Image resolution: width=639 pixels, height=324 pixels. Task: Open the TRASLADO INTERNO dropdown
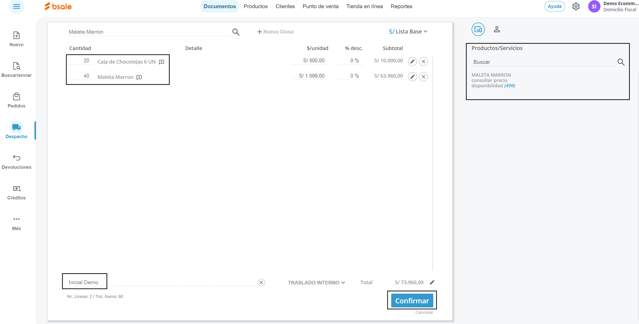pos(316,283)
